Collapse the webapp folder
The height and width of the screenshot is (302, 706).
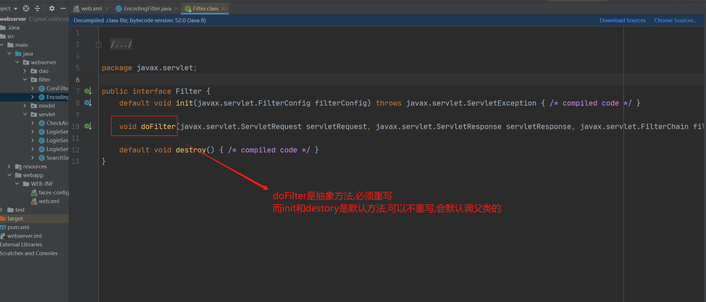coord(10,175)
